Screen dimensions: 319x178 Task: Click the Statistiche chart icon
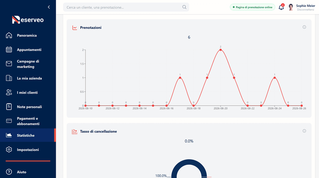(9, 135)
